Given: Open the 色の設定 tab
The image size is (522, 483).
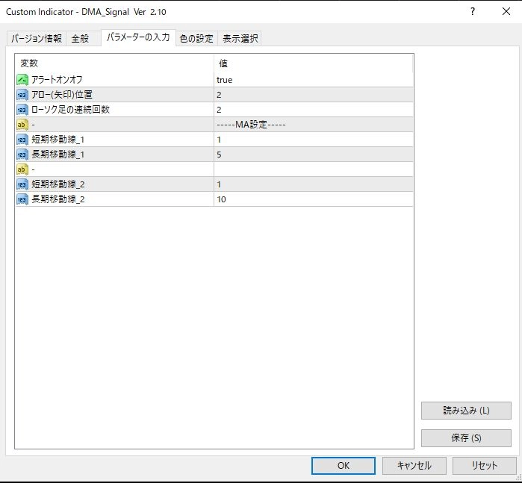Looking at the screenshot, I should click(196, 38).
